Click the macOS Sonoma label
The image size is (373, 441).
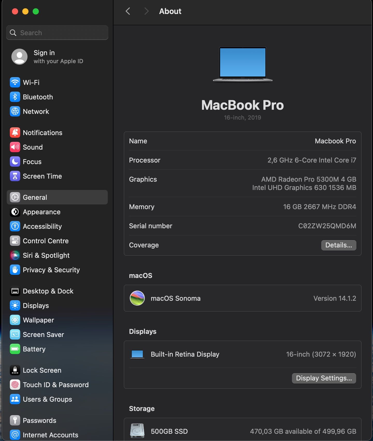176,298
